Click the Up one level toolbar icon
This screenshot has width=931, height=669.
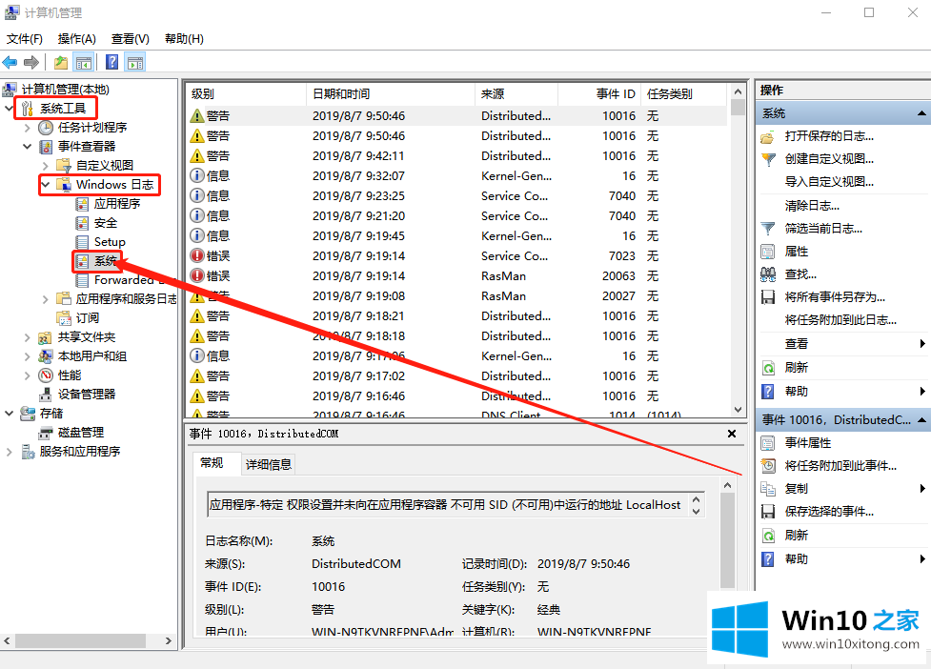click(61, 62)
